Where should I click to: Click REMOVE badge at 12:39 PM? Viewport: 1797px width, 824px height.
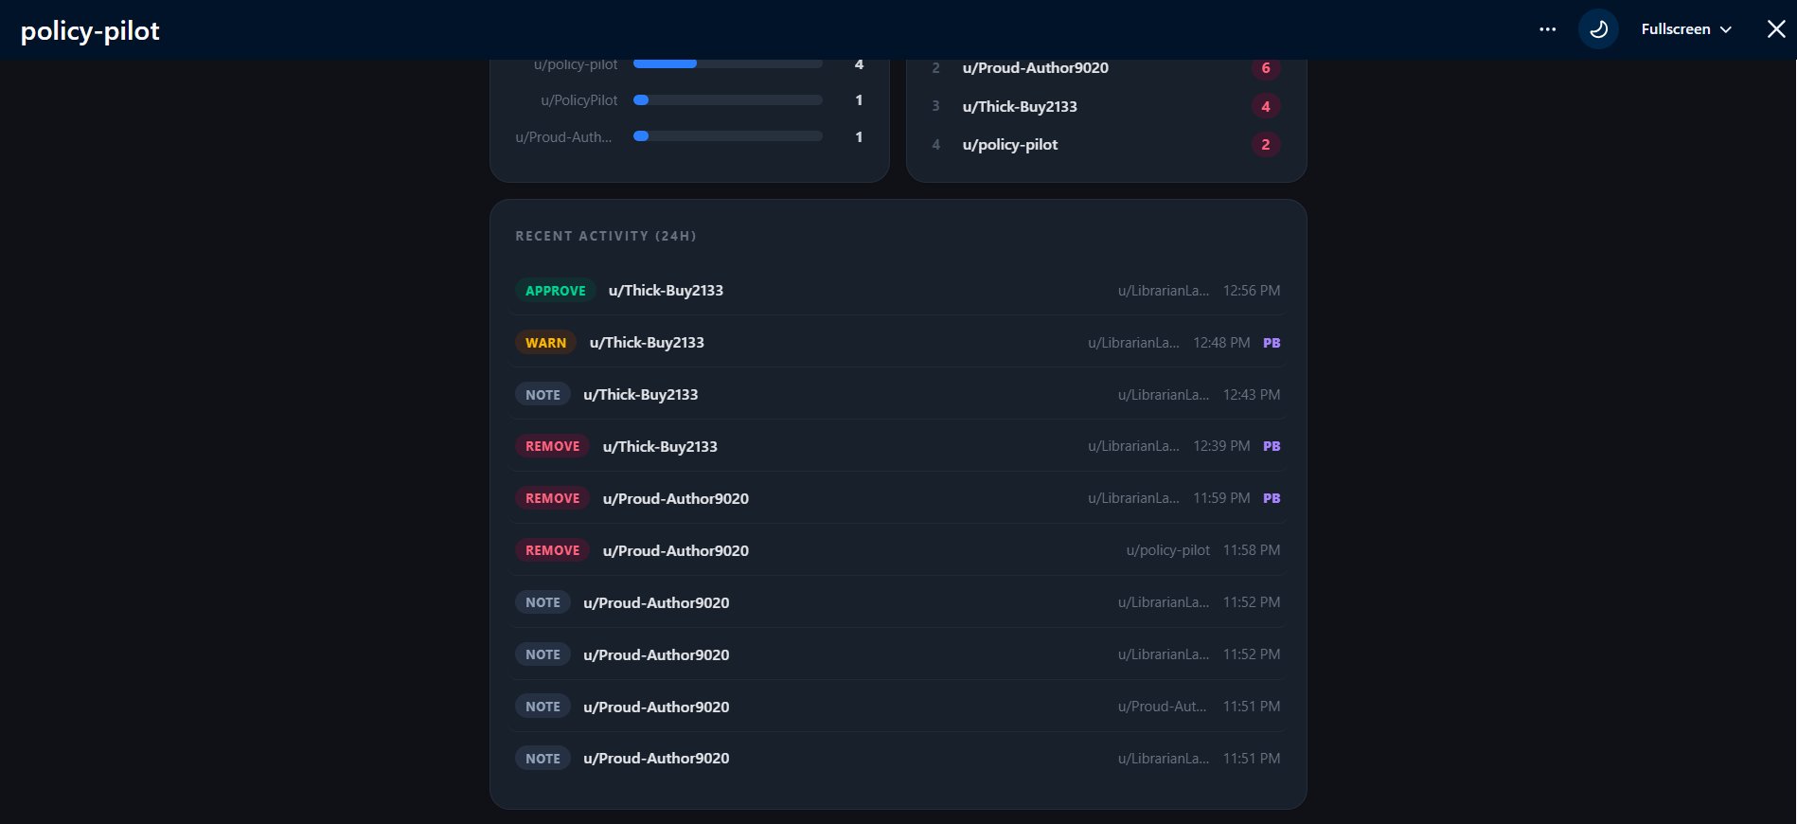point(552,446)
